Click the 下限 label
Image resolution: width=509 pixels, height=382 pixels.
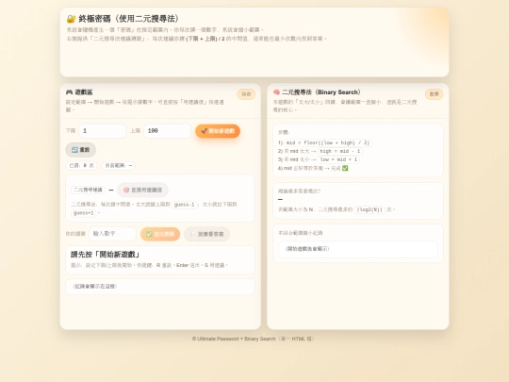tap(71, 131)
